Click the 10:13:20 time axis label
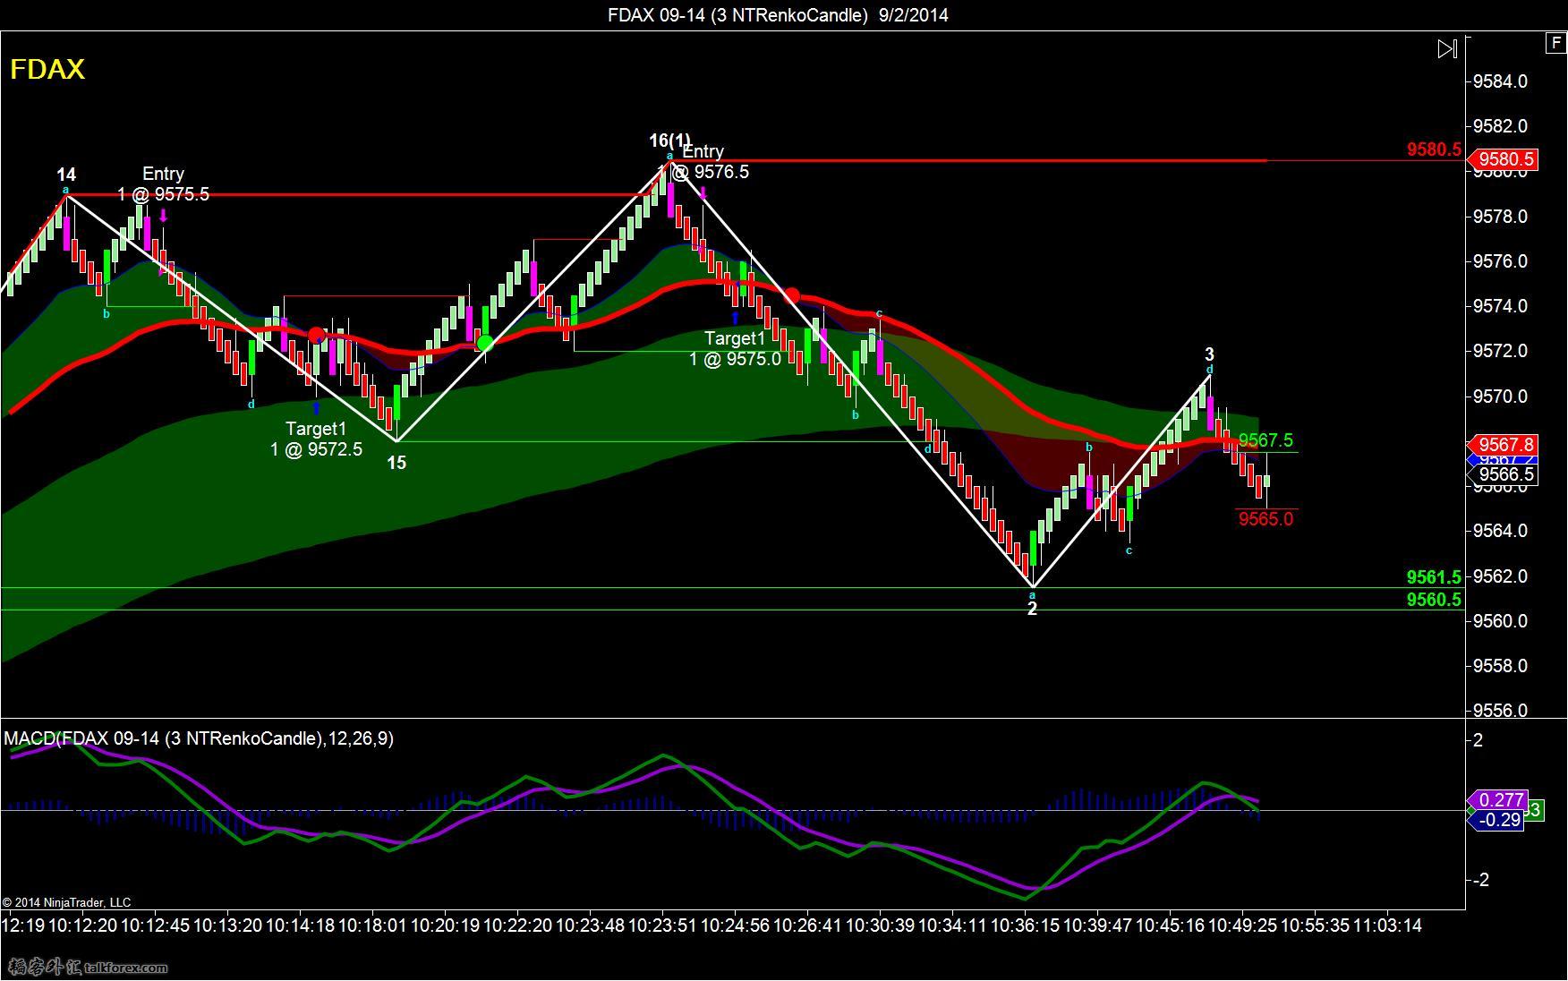Image resolution: width=1568 pixels, height=981 pixels. pyautogui.click(x=227, y=926)
